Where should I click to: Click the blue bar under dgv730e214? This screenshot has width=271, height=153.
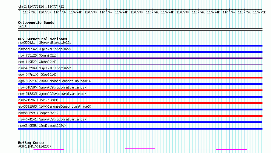click(x=140, y=84)
